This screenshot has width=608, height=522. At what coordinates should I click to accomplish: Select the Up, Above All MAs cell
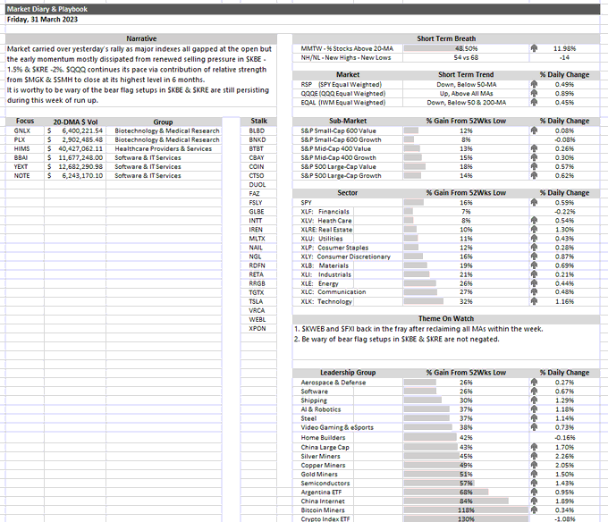tap(466, 93)
